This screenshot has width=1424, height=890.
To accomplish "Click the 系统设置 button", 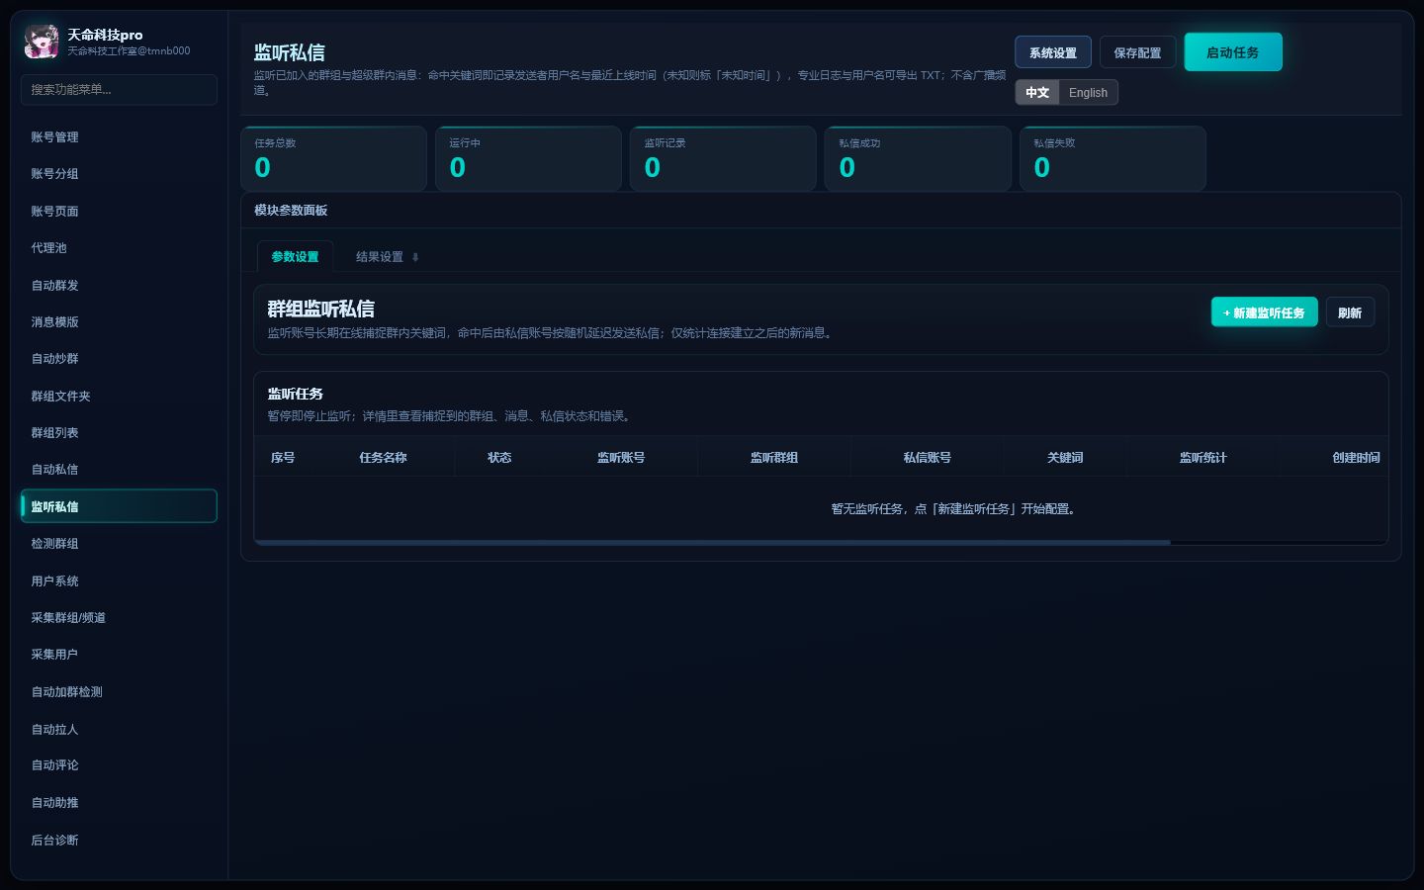I will pyautogui.click(x=1053, y=52).
